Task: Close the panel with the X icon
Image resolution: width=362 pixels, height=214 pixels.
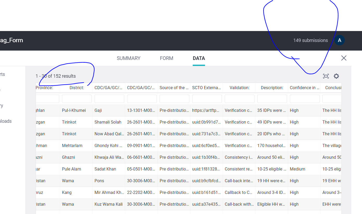Action: 344,58
